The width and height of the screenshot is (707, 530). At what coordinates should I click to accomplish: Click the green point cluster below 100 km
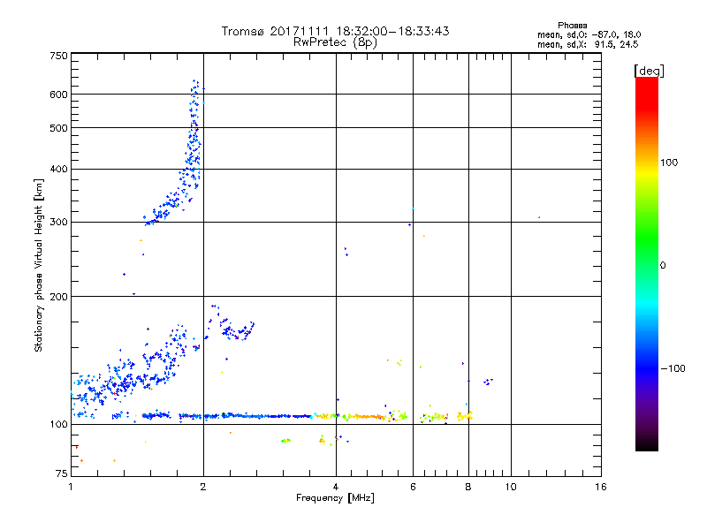point(285,440)
